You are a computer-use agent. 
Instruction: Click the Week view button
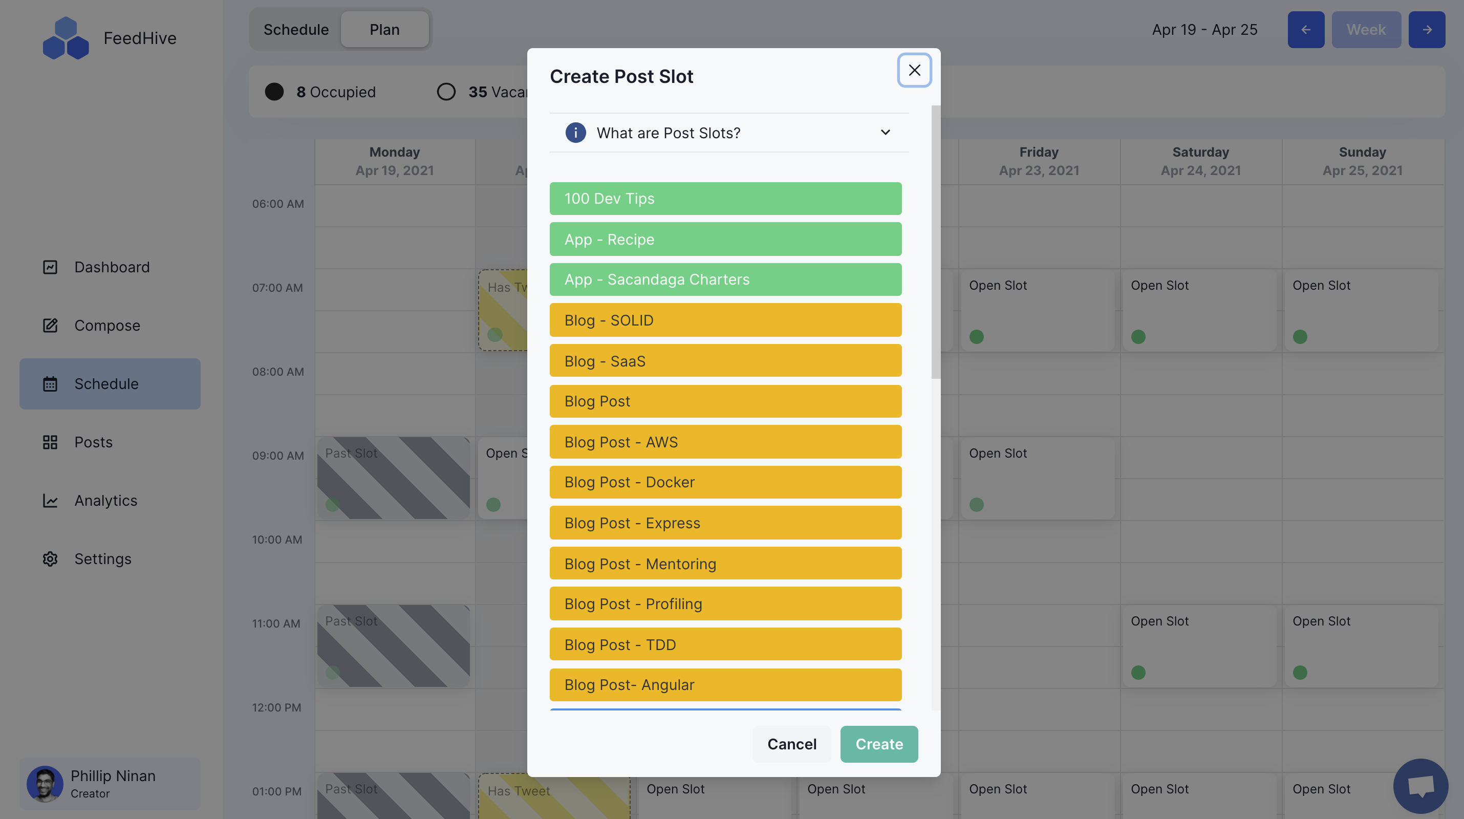point(1366,30)
